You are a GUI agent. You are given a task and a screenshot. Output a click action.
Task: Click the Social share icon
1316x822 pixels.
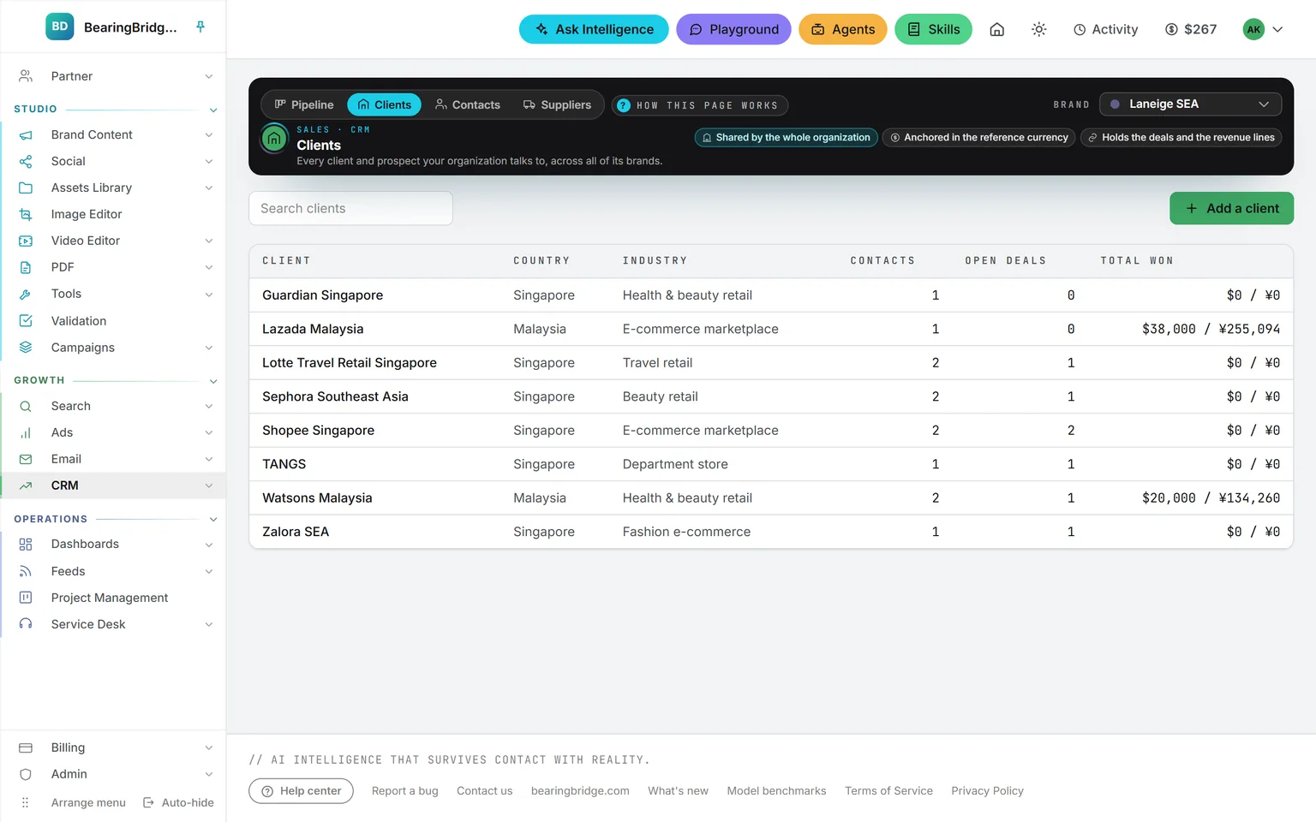26,161
